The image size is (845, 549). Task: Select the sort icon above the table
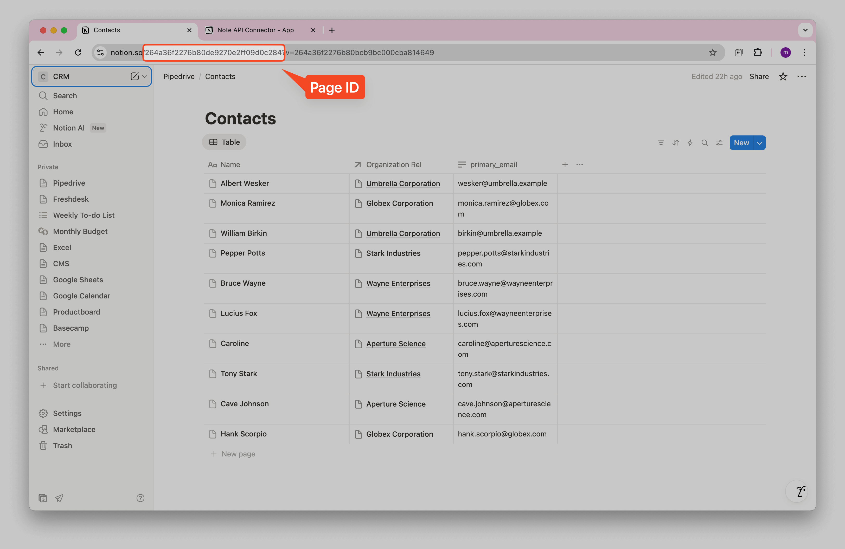676,142
